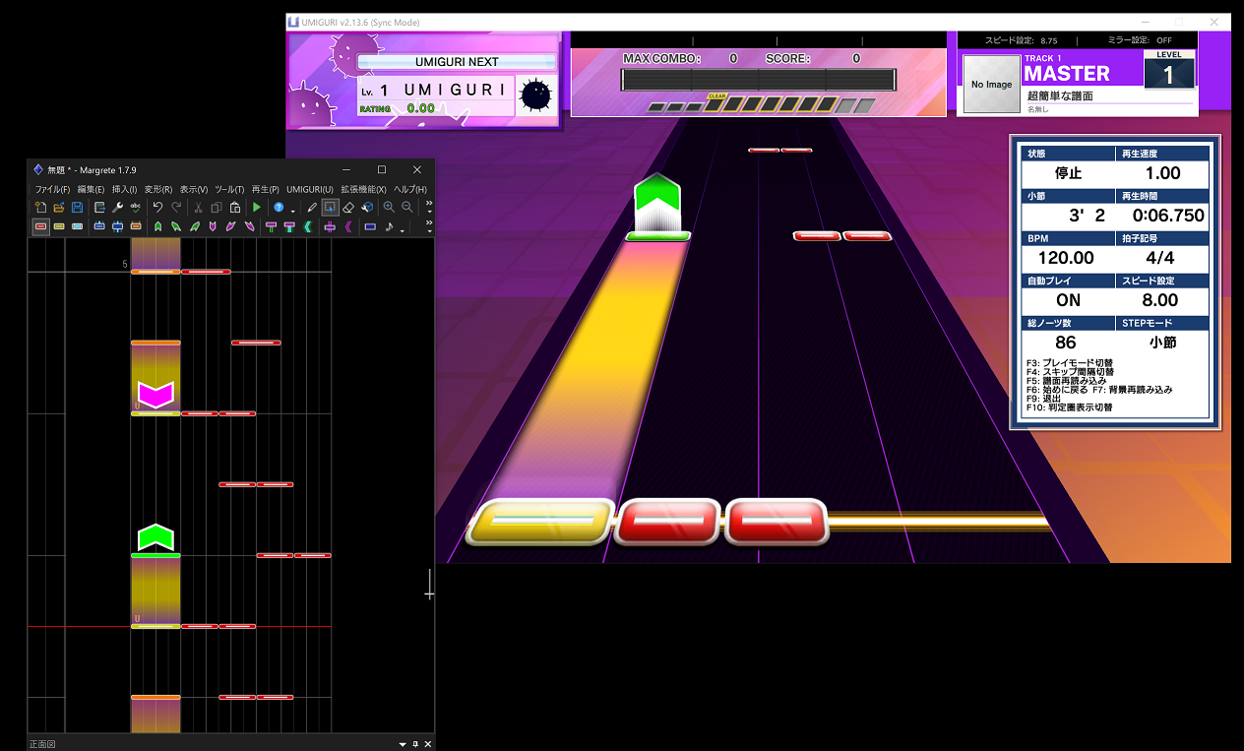This screenshot has width=1244, height=751.
Task: Click the MASTER difficulty label
Action: 1067,74
